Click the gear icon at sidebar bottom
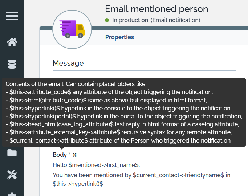This screenshot has width=248, height=196. pos(12,194)
